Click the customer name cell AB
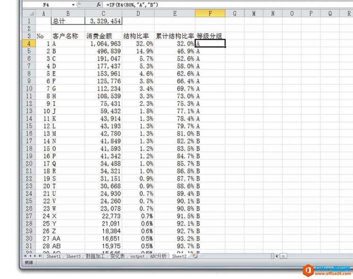This screenshot has height=279, width=353. click(x=68, y=246)
